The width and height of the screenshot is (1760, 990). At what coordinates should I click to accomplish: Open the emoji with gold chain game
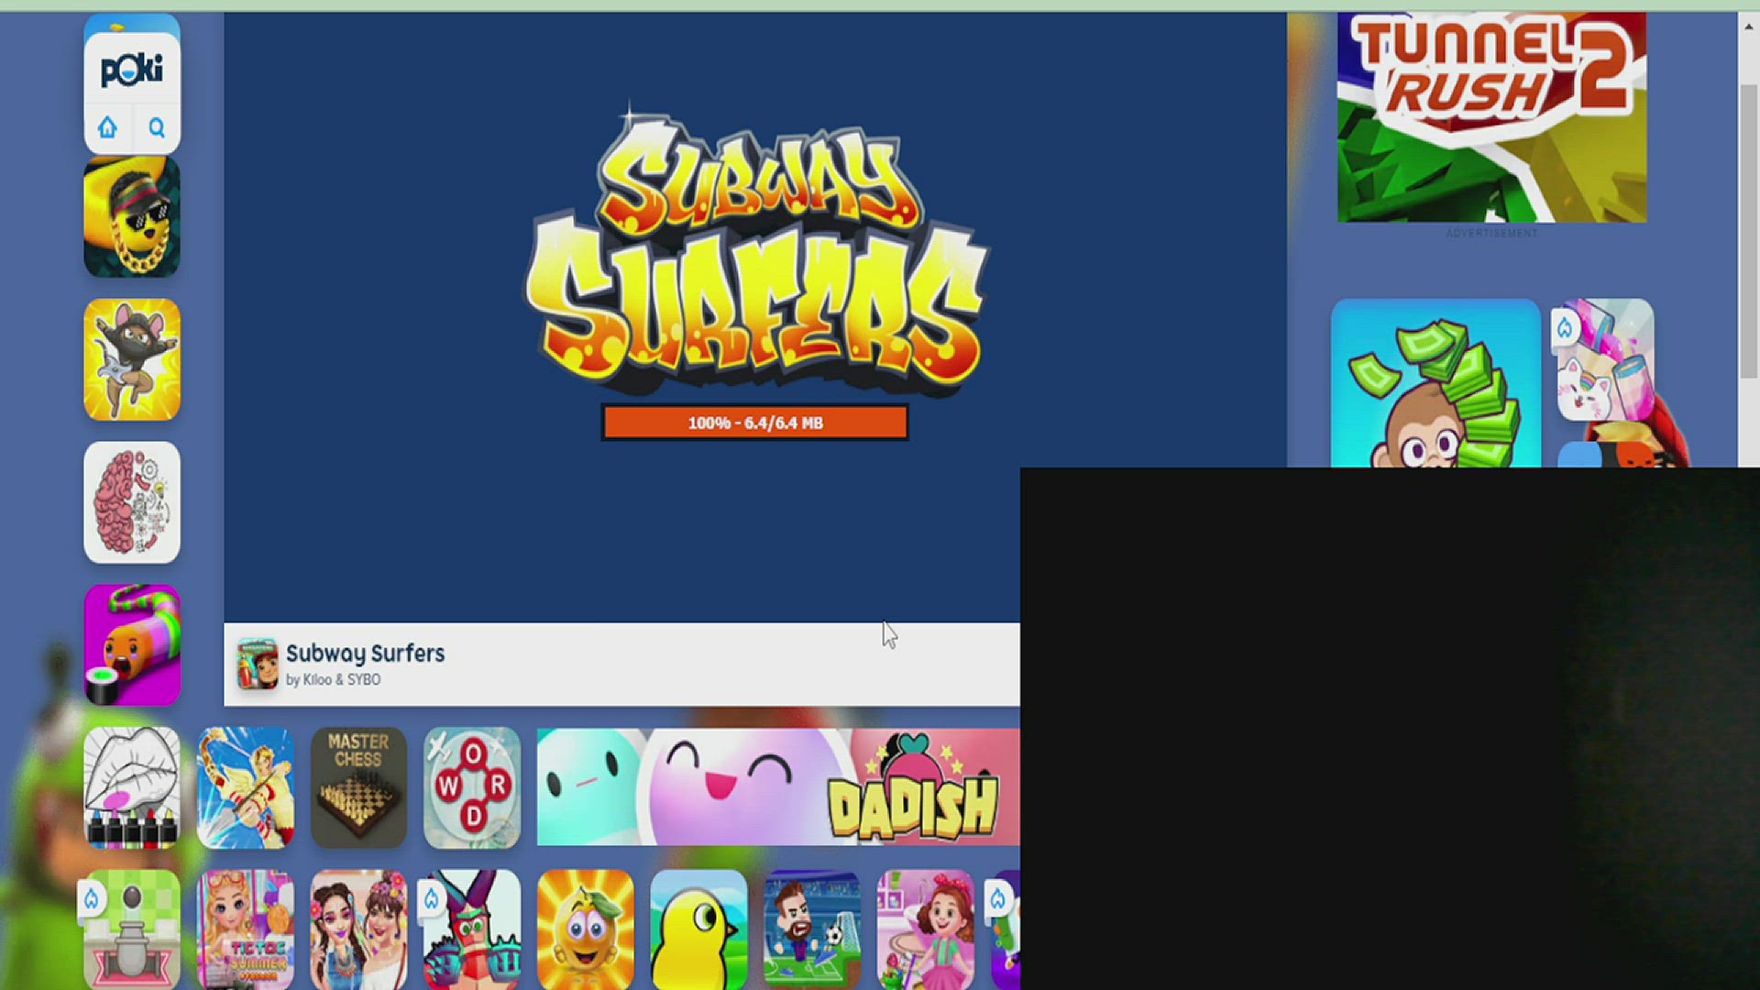tap(132, 217)
